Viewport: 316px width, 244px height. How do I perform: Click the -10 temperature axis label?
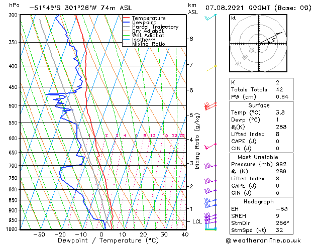(x=80, y=234)
